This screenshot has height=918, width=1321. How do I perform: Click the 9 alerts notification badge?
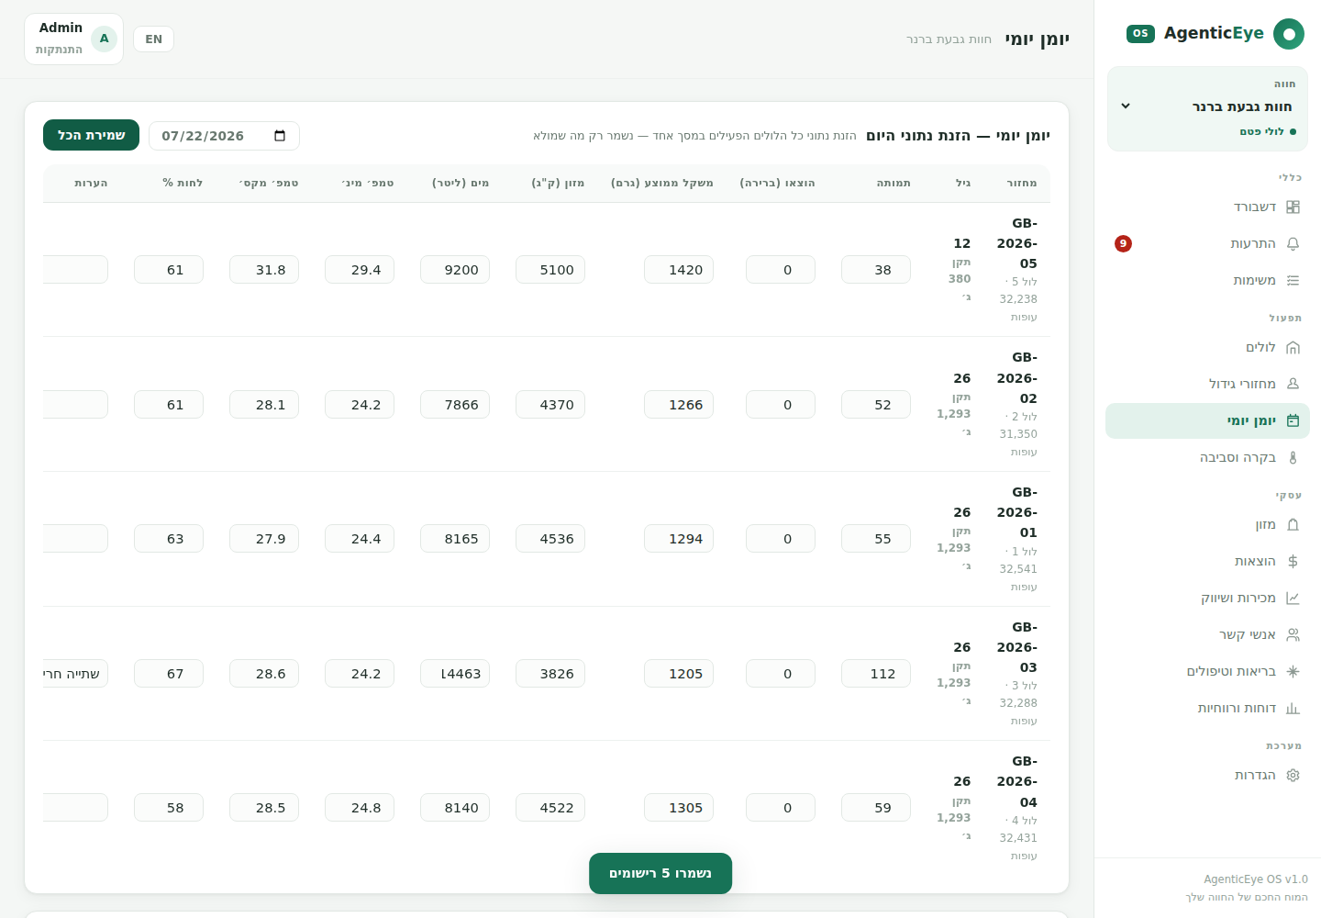1123,244
